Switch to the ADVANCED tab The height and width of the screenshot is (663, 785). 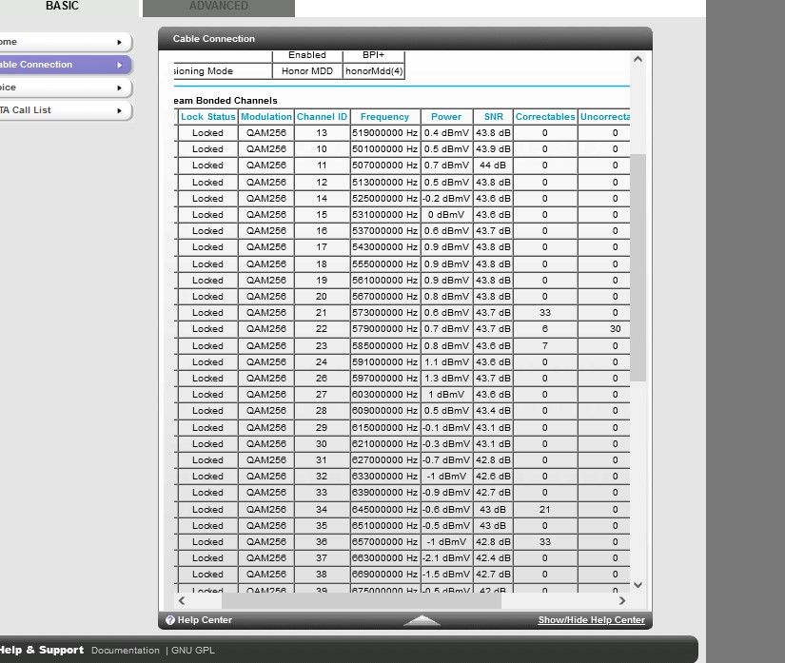point(218,7)
